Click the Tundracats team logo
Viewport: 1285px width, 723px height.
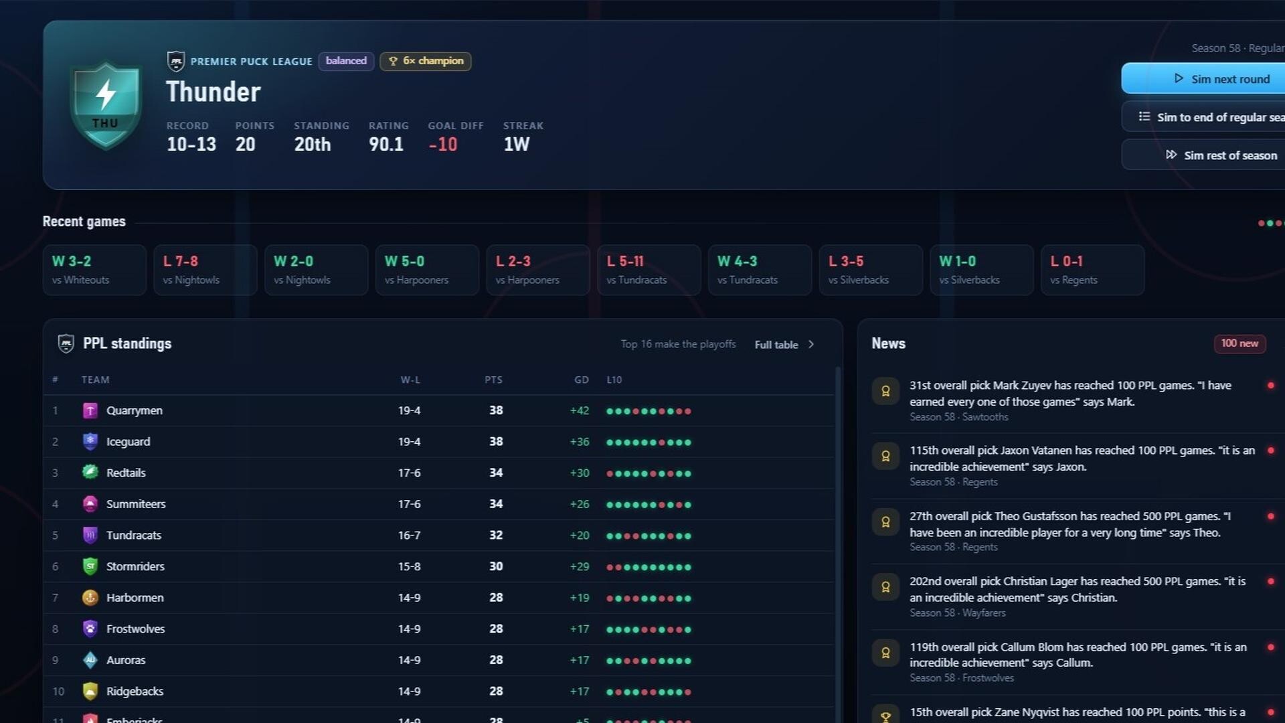click(x=90, y=535)
